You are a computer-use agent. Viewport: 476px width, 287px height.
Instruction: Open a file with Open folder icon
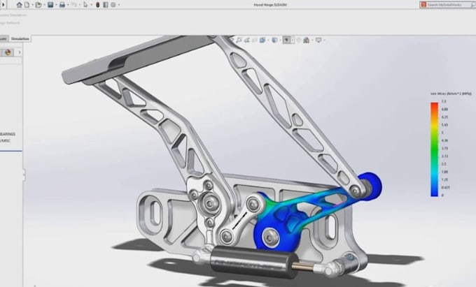[x=38, y=5]
